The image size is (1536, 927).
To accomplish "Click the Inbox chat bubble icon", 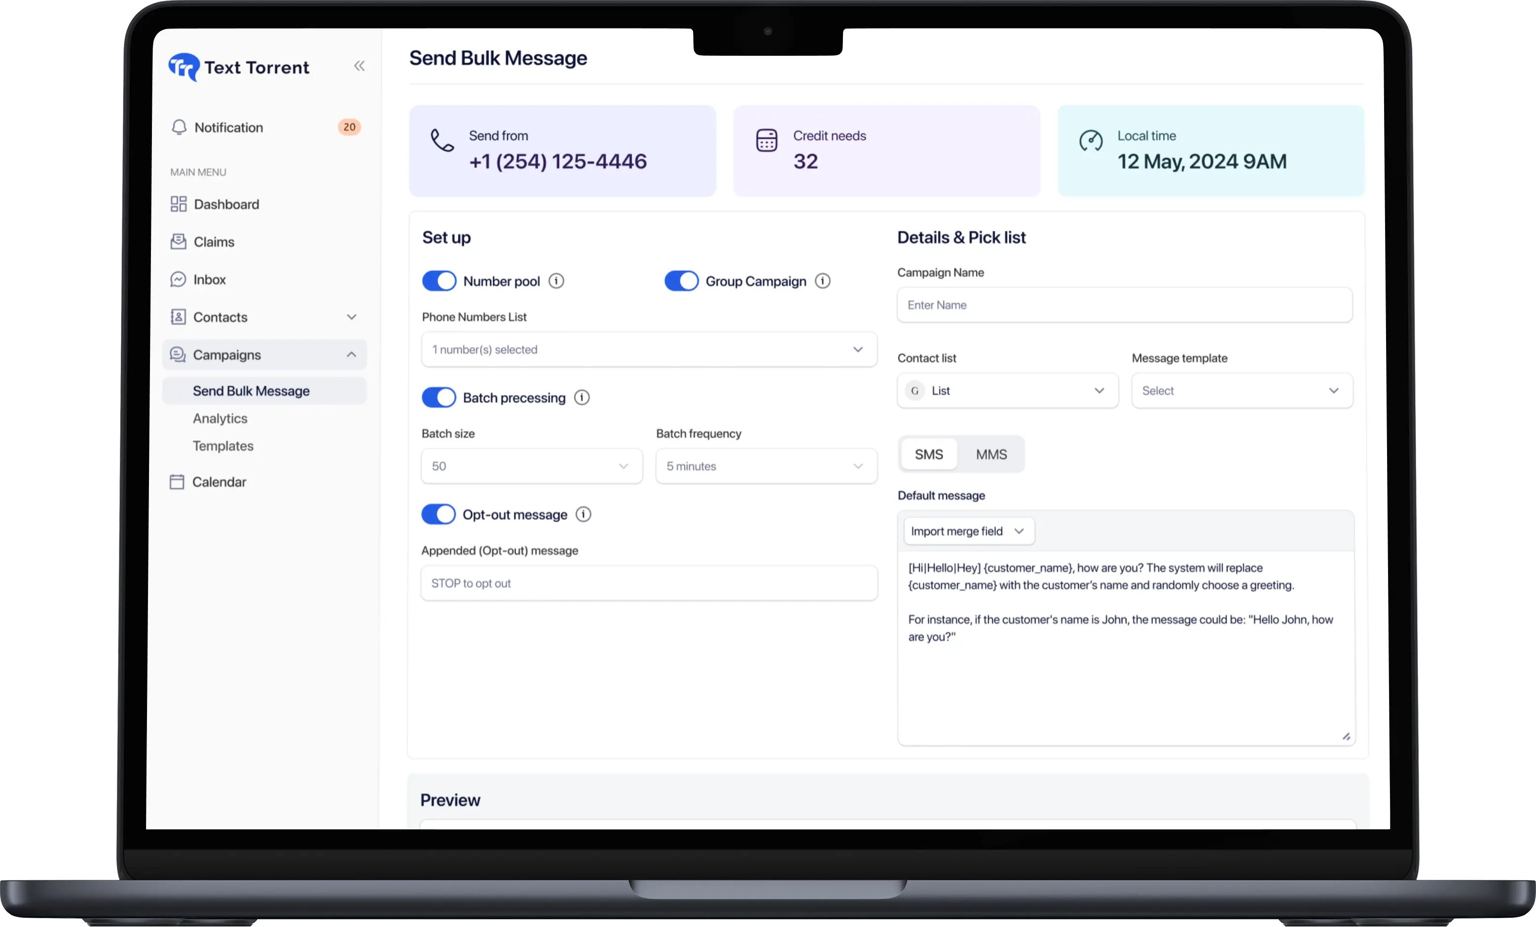I will [x=178, y=279].
